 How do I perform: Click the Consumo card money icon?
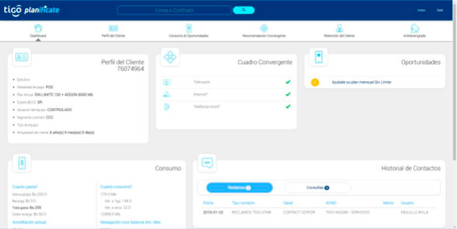[22, 163]
